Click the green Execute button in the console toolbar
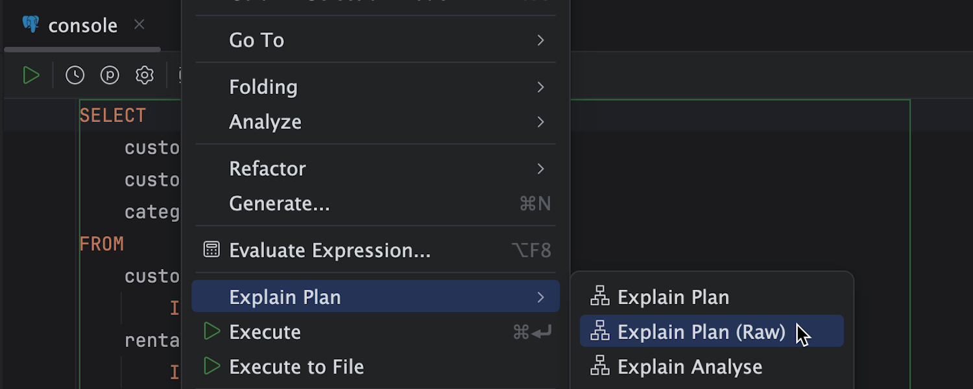This screenshot has height=389, width=973. tap(30, 76)
